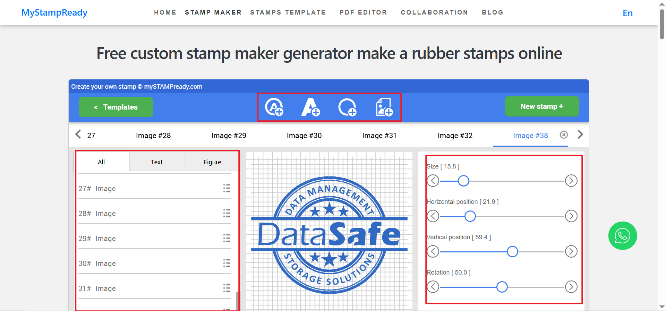666x311 pixels.
Task: Show previous element tabs with left chevron
Action: click(x=78, y=134)
